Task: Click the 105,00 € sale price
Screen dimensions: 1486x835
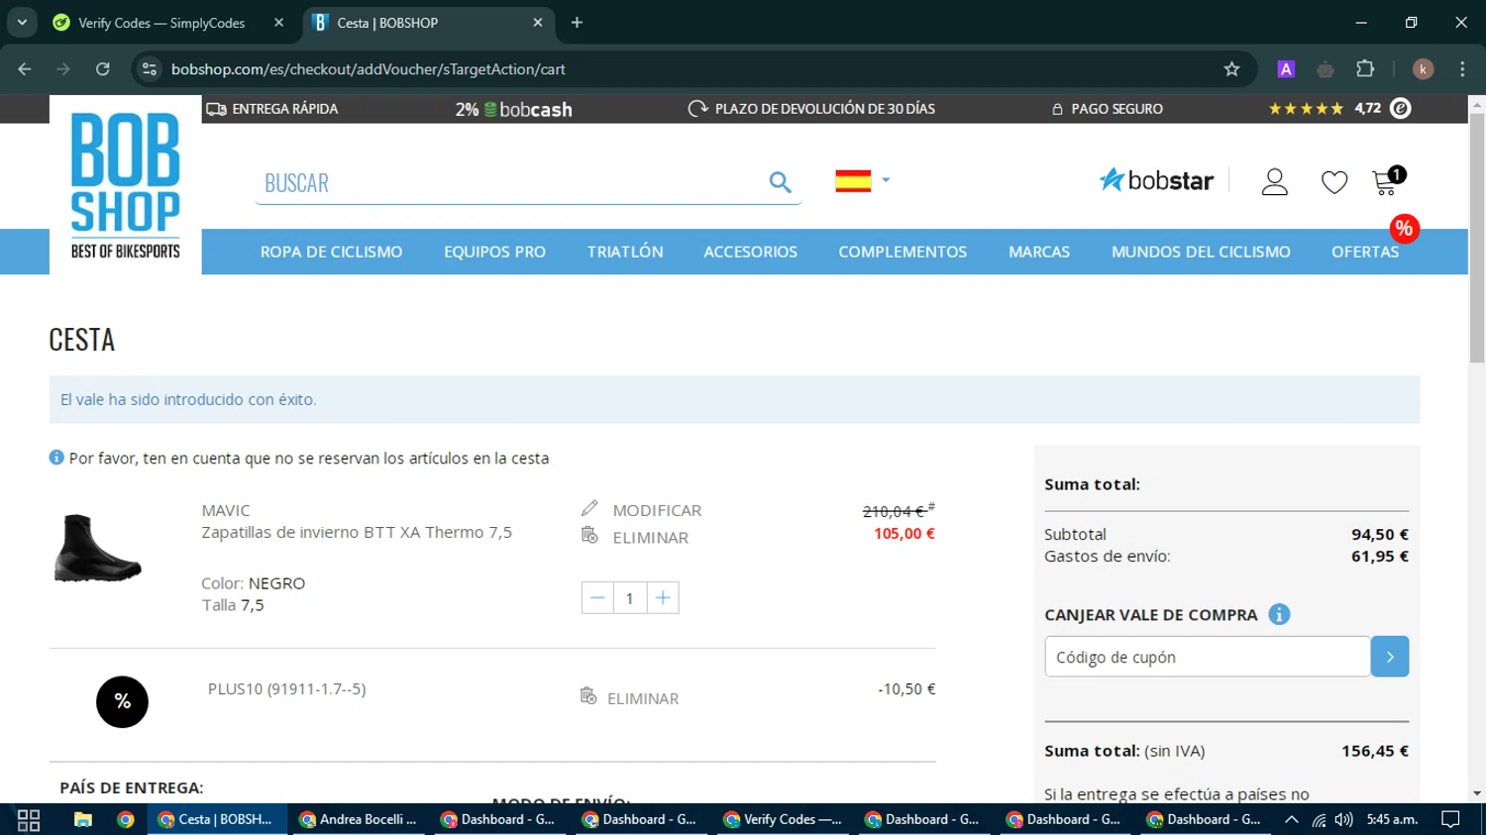Action: [x=903, y=533]
